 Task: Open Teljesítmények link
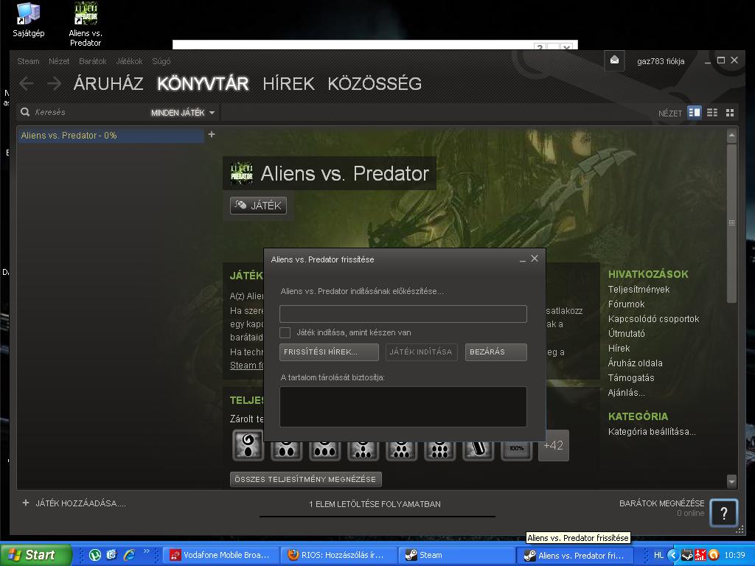point(639,289)
